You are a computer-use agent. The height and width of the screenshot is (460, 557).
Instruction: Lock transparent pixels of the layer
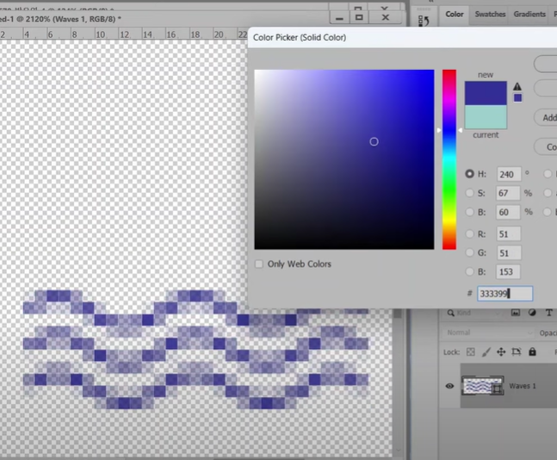point(470,352)
